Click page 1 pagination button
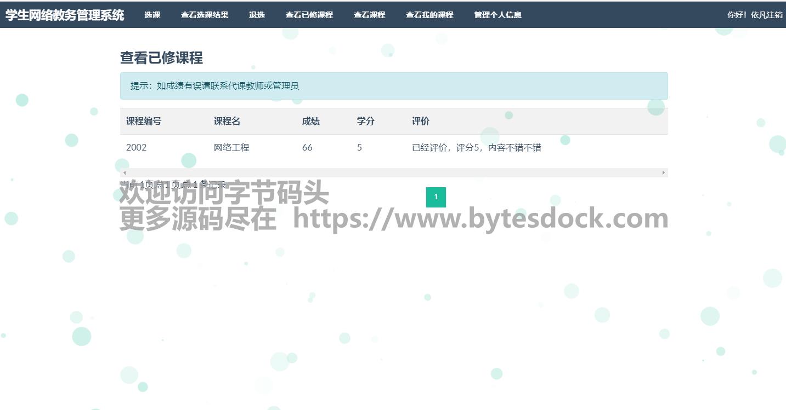 click(436, 197)
